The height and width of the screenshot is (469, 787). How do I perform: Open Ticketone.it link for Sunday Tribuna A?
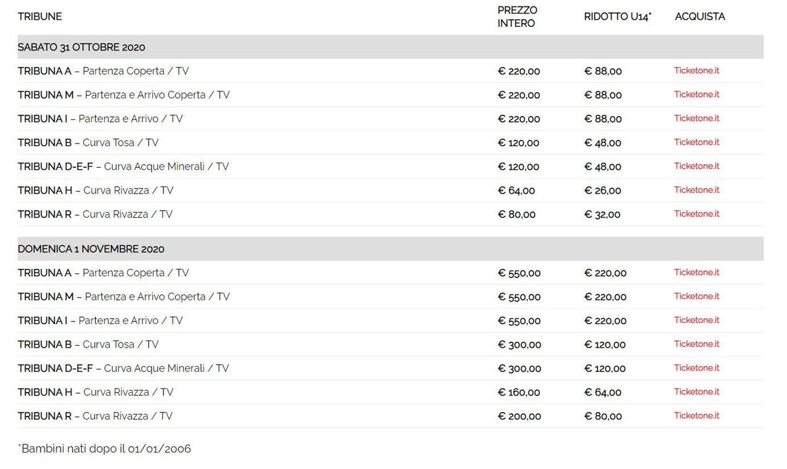696,273
